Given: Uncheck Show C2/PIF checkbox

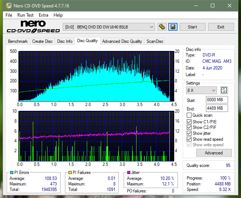Looking at the screenshot, I should click(x=189, y=127).
